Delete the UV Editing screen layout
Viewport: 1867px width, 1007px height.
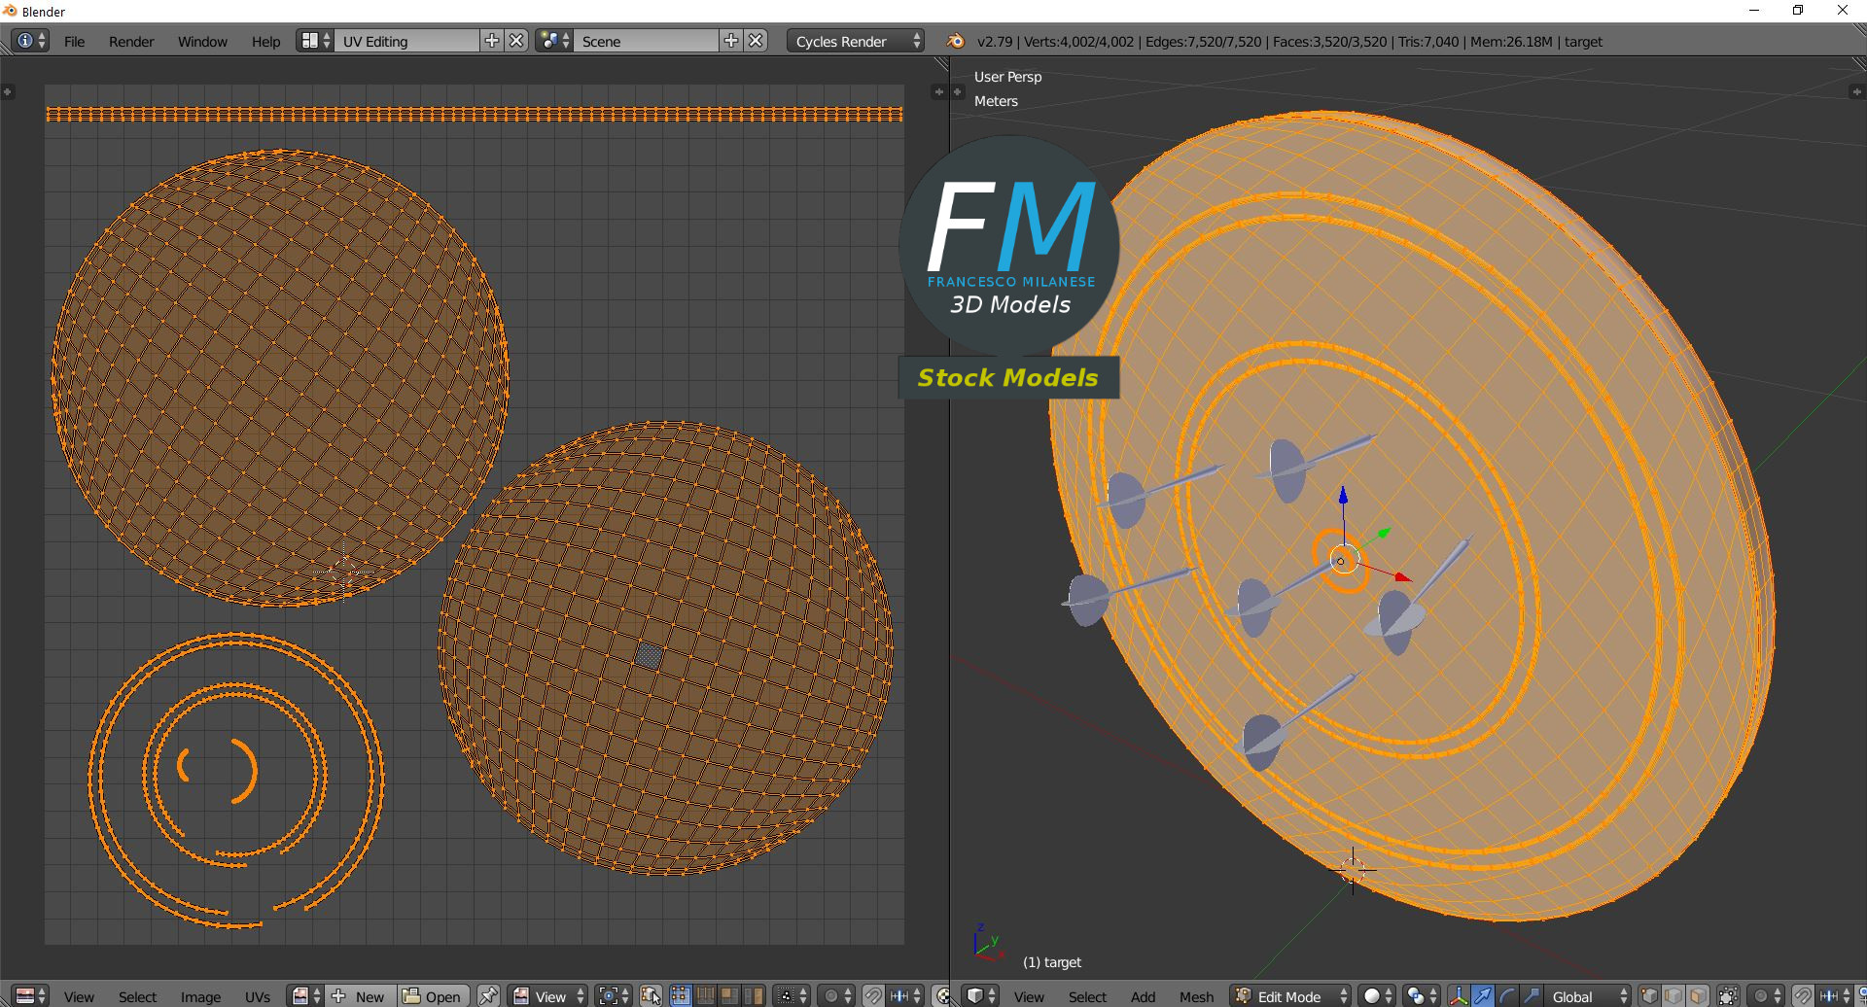click(517, 41)
